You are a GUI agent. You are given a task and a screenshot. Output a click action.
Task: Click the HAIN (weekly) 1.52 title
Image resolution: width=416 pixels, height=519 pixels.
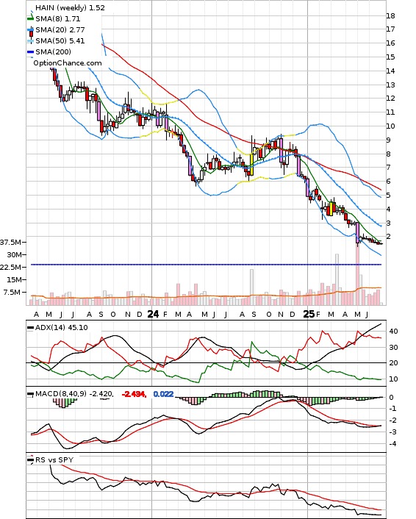70,7
